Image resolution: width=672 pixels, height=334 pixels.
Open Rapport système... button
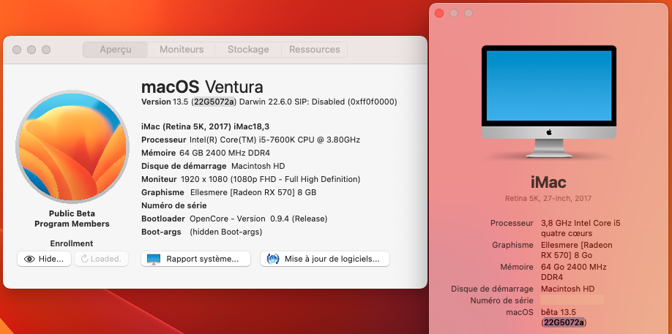point(195,259)
